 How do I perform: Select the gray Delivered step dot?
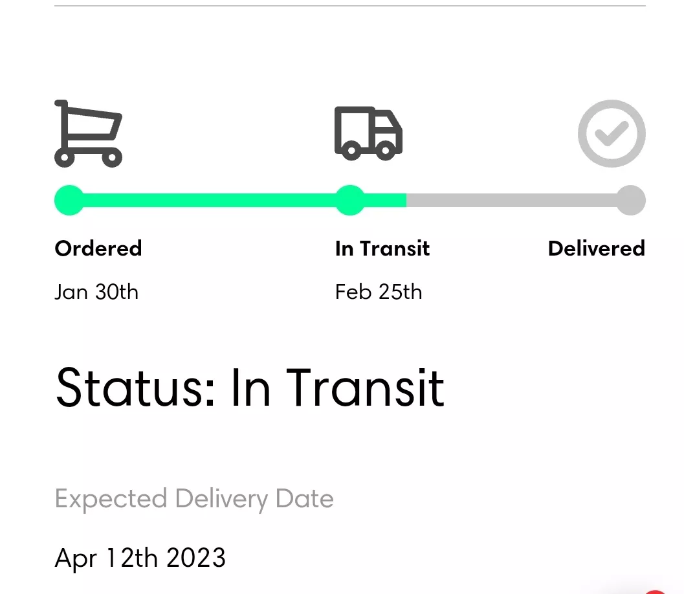point(630,200)
